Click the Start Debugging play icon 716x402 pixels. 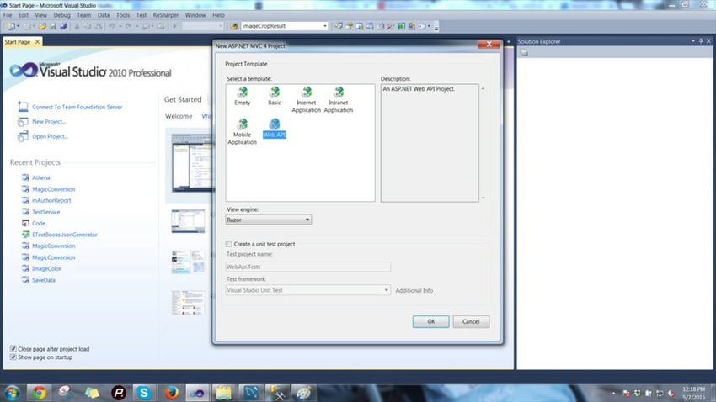click(x=174, y=26)
